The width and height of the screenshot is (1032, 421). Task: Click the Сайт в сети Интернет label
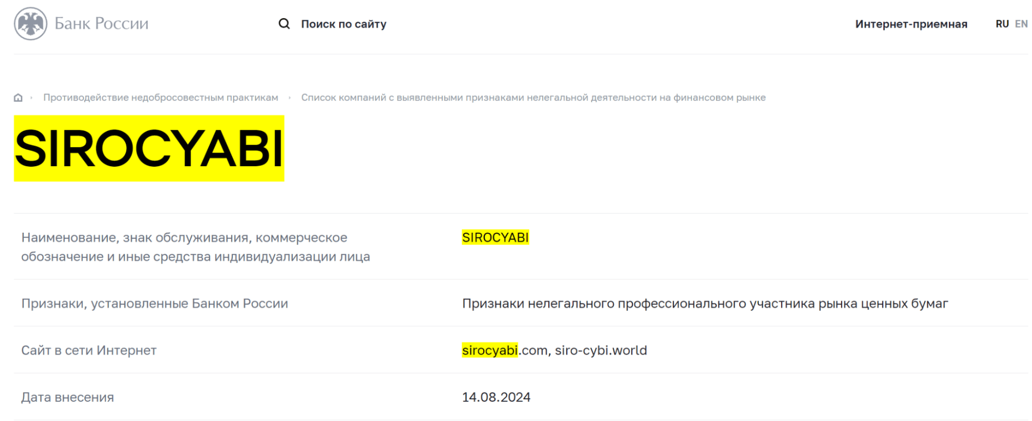89,350
